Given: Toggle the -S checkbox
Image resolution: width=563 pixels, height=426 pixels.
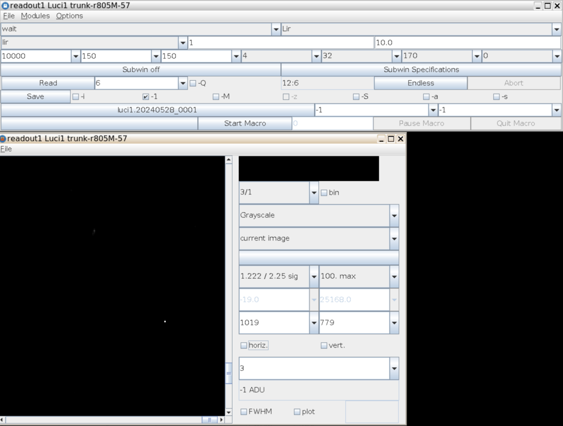Looking at the screenshot, I should click(x=356, y=97).
